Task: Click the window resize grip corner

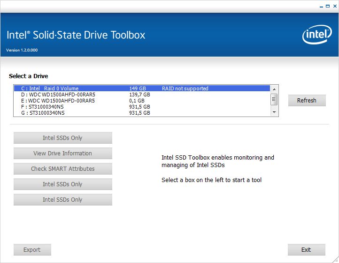Action: pos(336,260)
